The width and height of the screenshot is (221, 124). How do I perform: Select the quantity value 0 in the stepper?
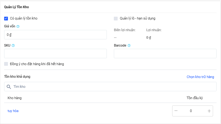pos(191,111)
